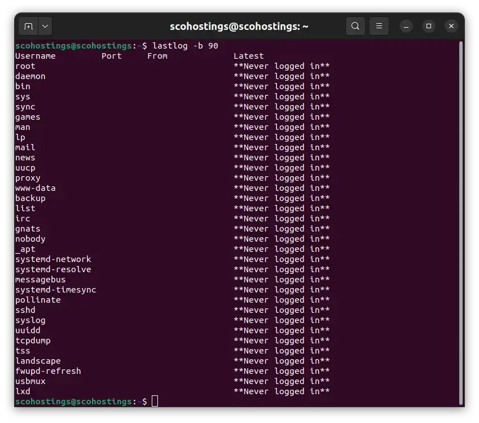
Task: Select the 'tss' username
Action: (x=23, y=351)
